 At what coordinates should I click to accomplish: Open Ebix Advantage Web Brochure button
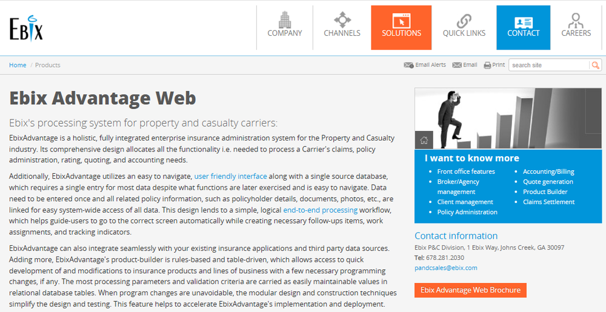pos(470,290)
